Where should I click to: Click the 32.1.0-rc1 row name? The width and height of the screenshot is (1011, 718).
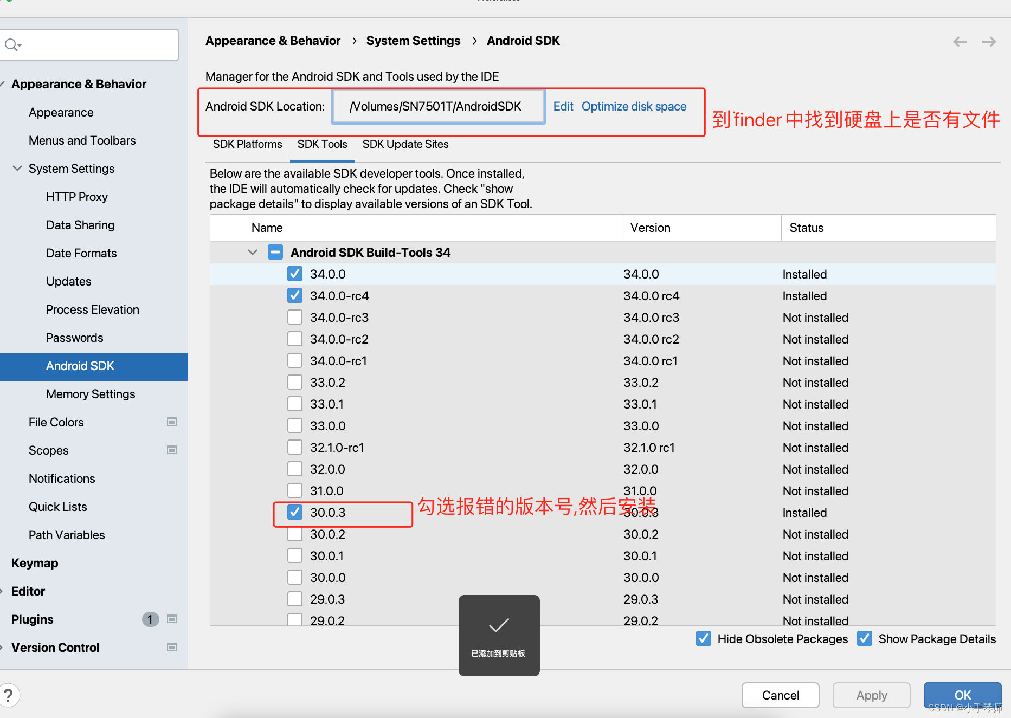pyautogui.click(x=337, y=448)
